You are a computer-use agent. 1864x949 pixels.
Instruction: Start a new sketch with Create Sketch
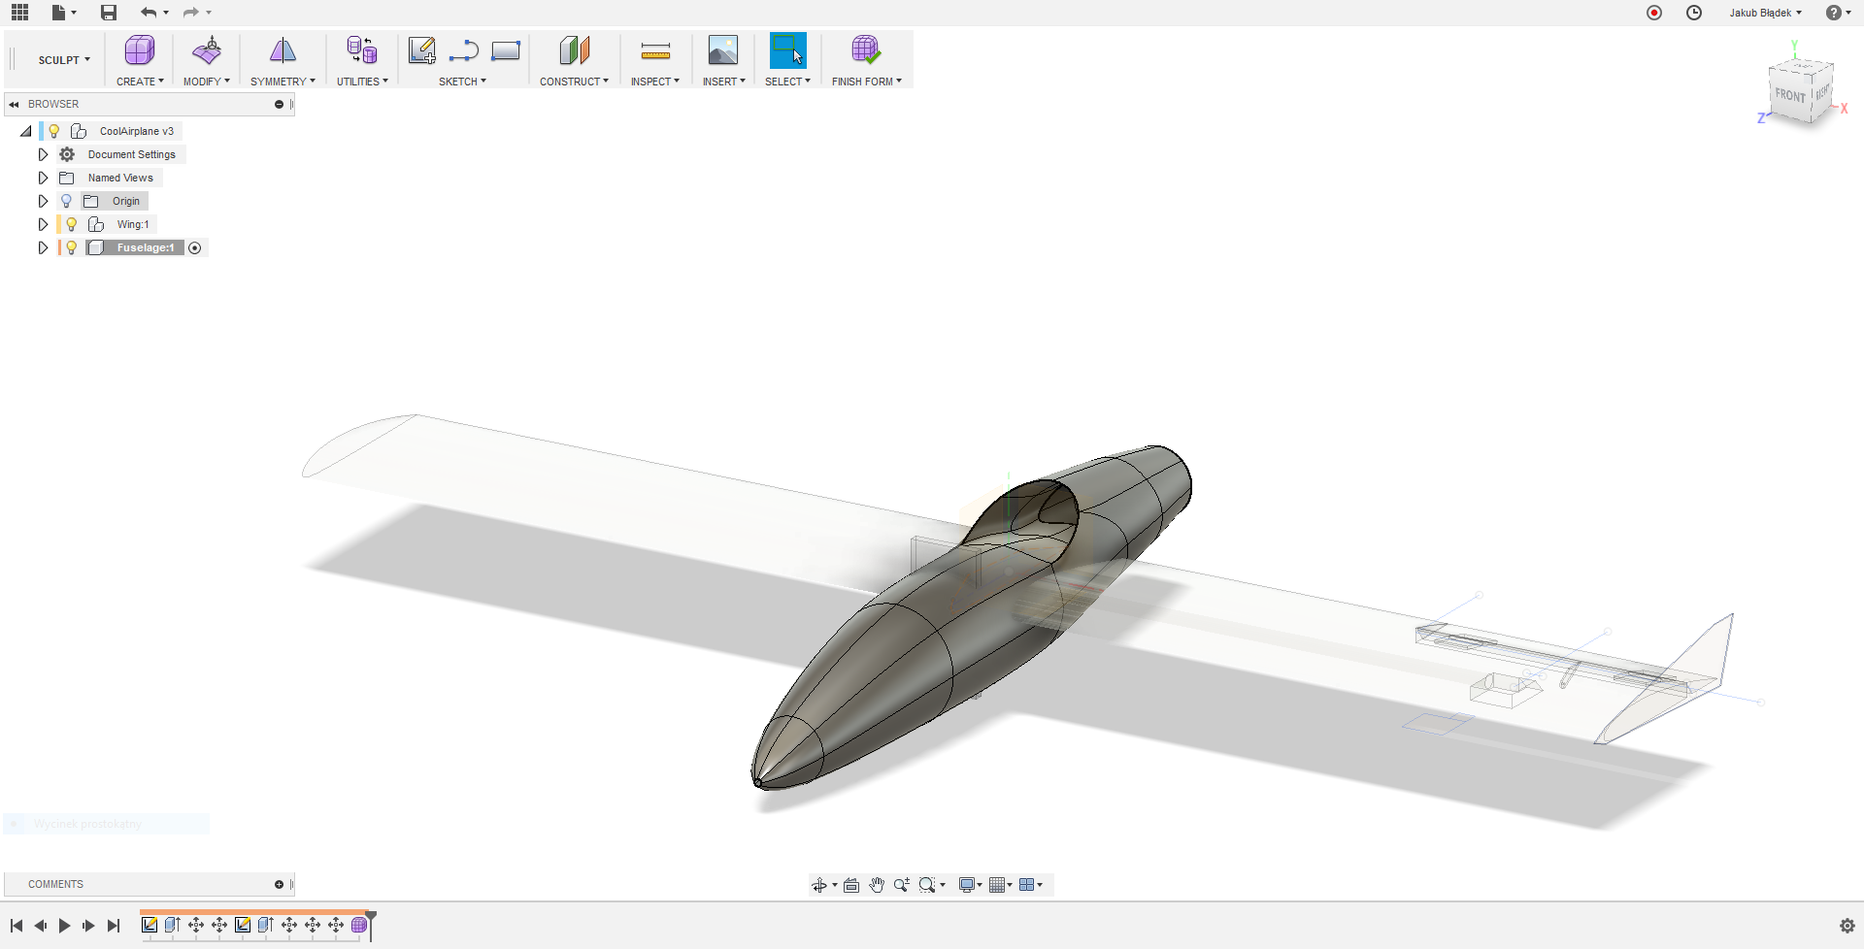pos(421,50)
